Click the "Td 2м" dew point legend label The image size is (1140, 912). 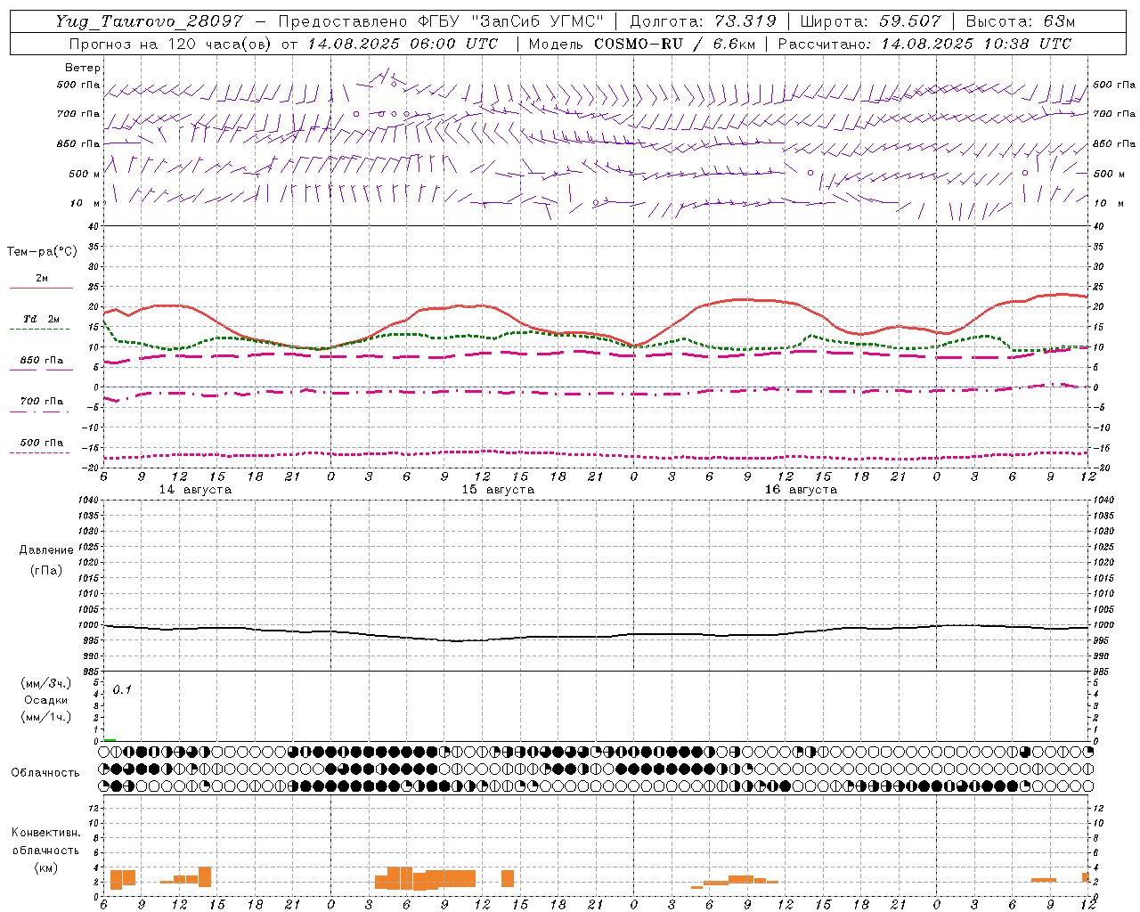(41, 319)
